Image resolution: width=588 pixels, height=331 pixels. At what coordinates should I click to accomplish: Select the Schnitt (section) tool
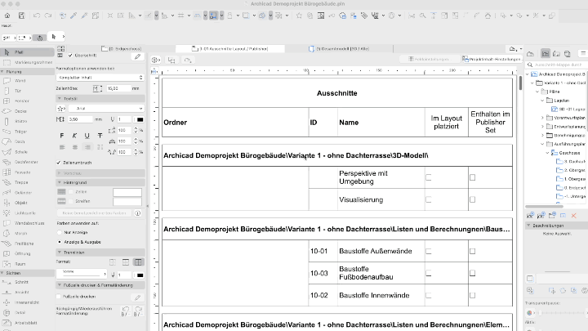21,281
